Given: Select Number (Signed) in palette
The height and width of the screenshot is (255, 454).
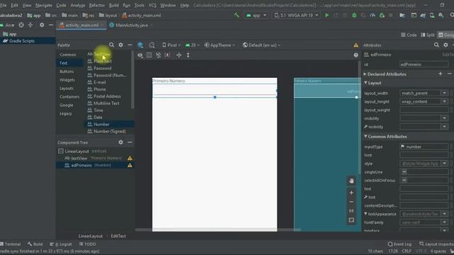Looking at the screenshot, I should click(x=110, y=131).
